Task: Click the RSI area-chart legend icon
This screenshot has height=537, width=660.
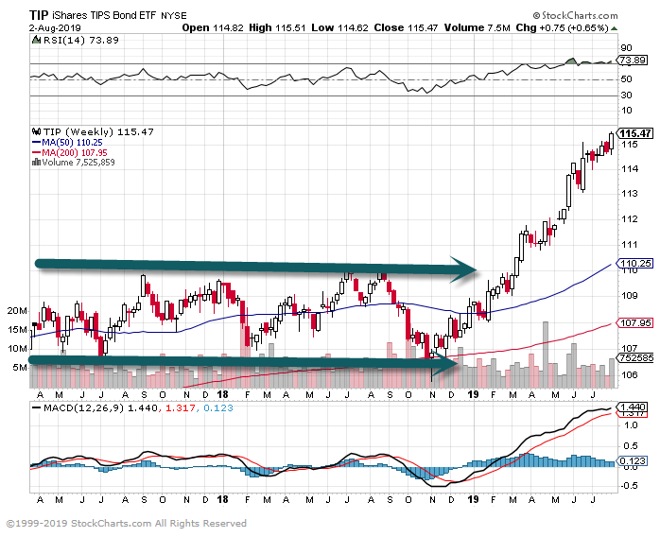Action: coord(36,41)
